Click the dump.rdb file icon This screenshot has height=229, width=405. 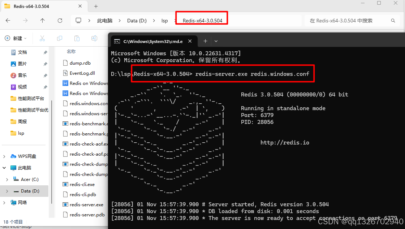[65, 63]
